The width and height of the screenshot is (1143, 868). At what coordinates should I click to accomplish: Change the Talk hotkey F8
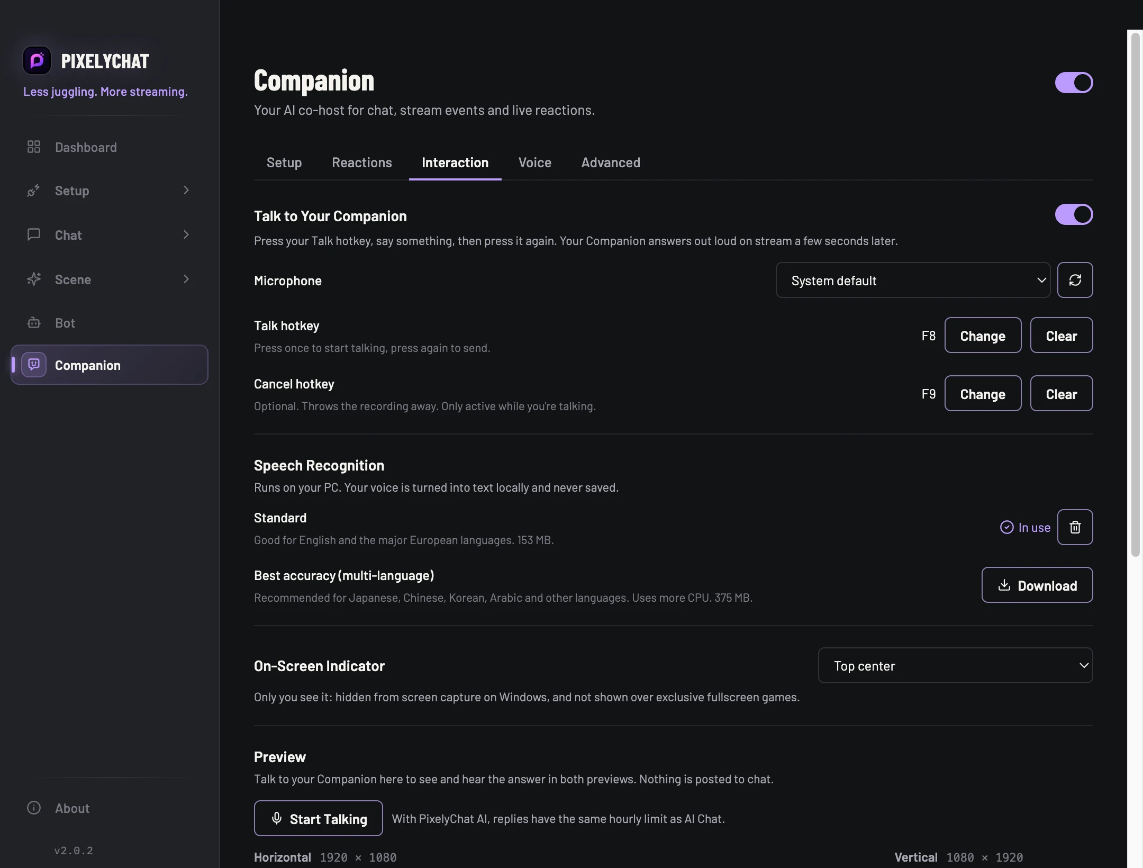tap(983, 335)
